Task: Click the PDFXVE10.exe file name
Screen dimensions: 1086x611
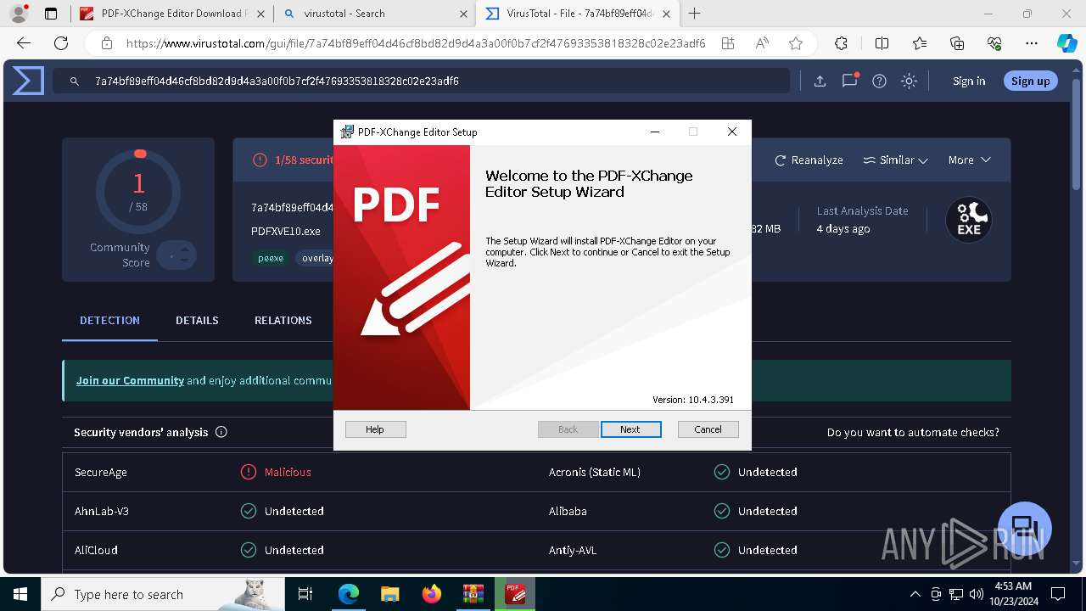Action: (286, 230)
